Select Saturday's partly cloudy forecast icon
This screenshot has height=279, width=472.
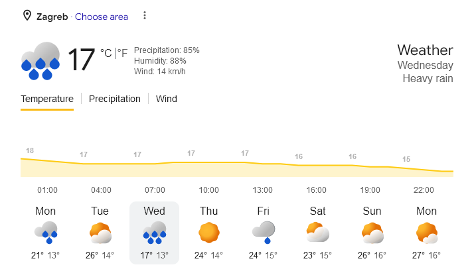(x=318, y=232)
